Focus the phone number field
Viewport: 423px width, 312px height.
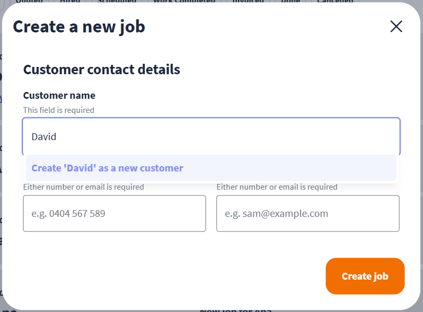click(115, 213)
